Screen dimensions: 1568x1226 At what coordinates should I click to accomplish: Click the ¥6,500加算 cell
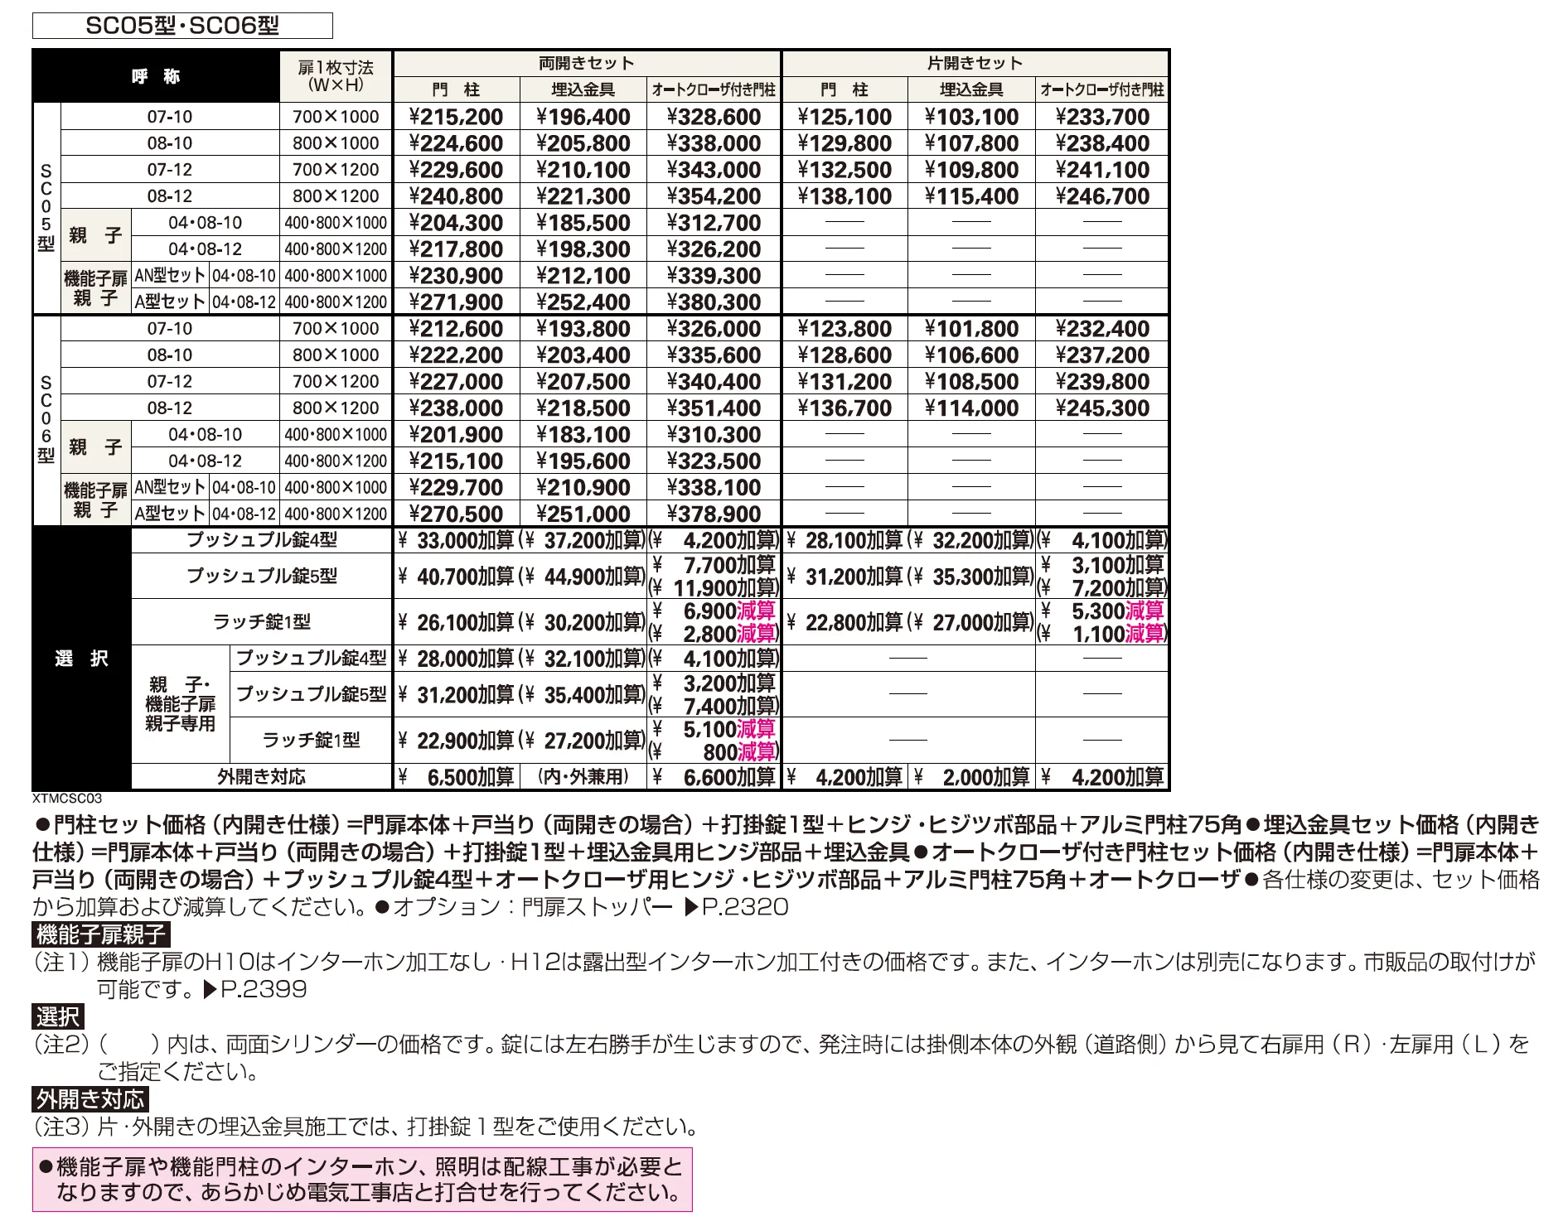456,777
